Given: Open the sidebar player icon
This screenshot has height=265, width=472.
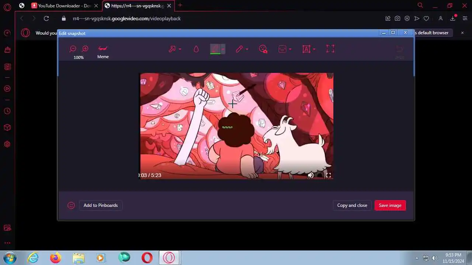Looking at the screenshot, I should tap(7, 89).
